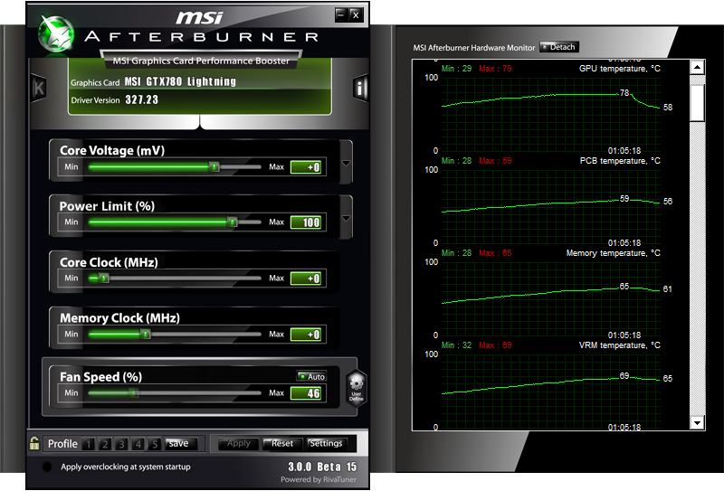The height and width of the screenshot is (491, 724).
Task: Click the GPU temperature graph
Action: [x=551, y=115]
